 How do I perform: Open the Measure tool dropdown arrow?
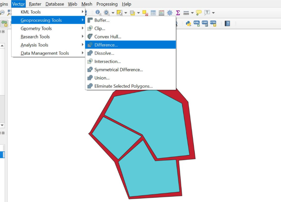[192, 13]
